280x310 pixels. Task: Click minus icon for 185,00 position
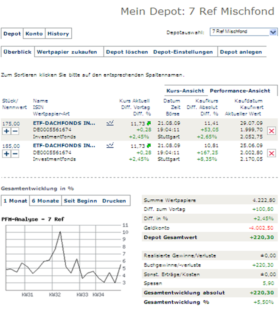[15, 153]
